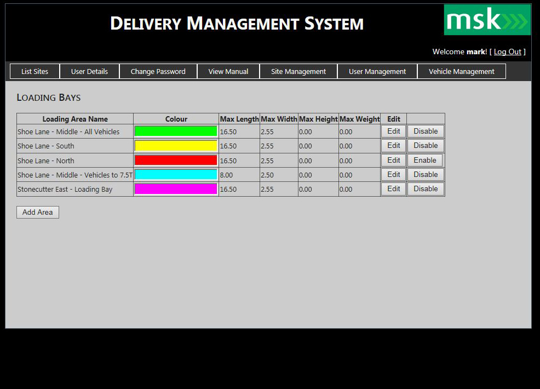Click the Log Out link
This screenshot has height=389, width=540.
(507, 52)
